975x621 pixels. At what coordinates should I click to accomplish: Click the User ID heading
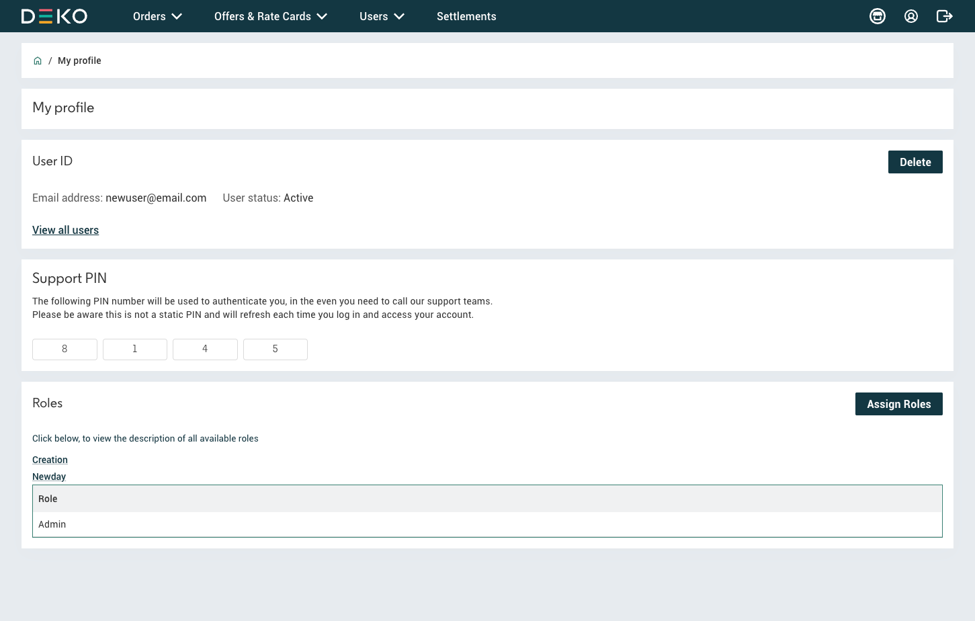tap(52, 161)
